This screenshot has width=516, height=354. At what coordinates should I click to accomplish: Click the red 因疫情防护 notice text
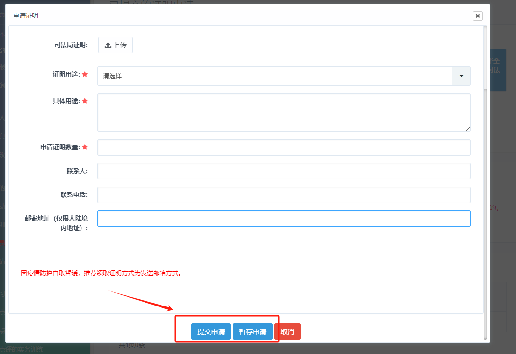[x=101, y=274]
